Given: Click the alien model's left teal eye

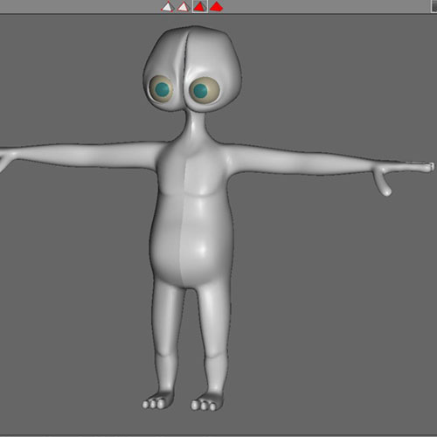Looking at the screenshot, I should (x=162, y=89).
